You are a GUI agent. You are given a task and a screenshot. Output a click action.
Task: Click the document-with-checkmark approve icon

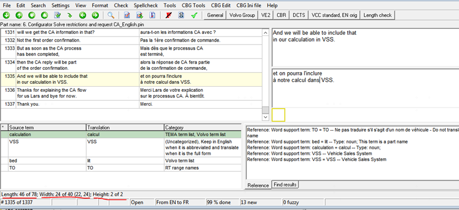[58, 15]
